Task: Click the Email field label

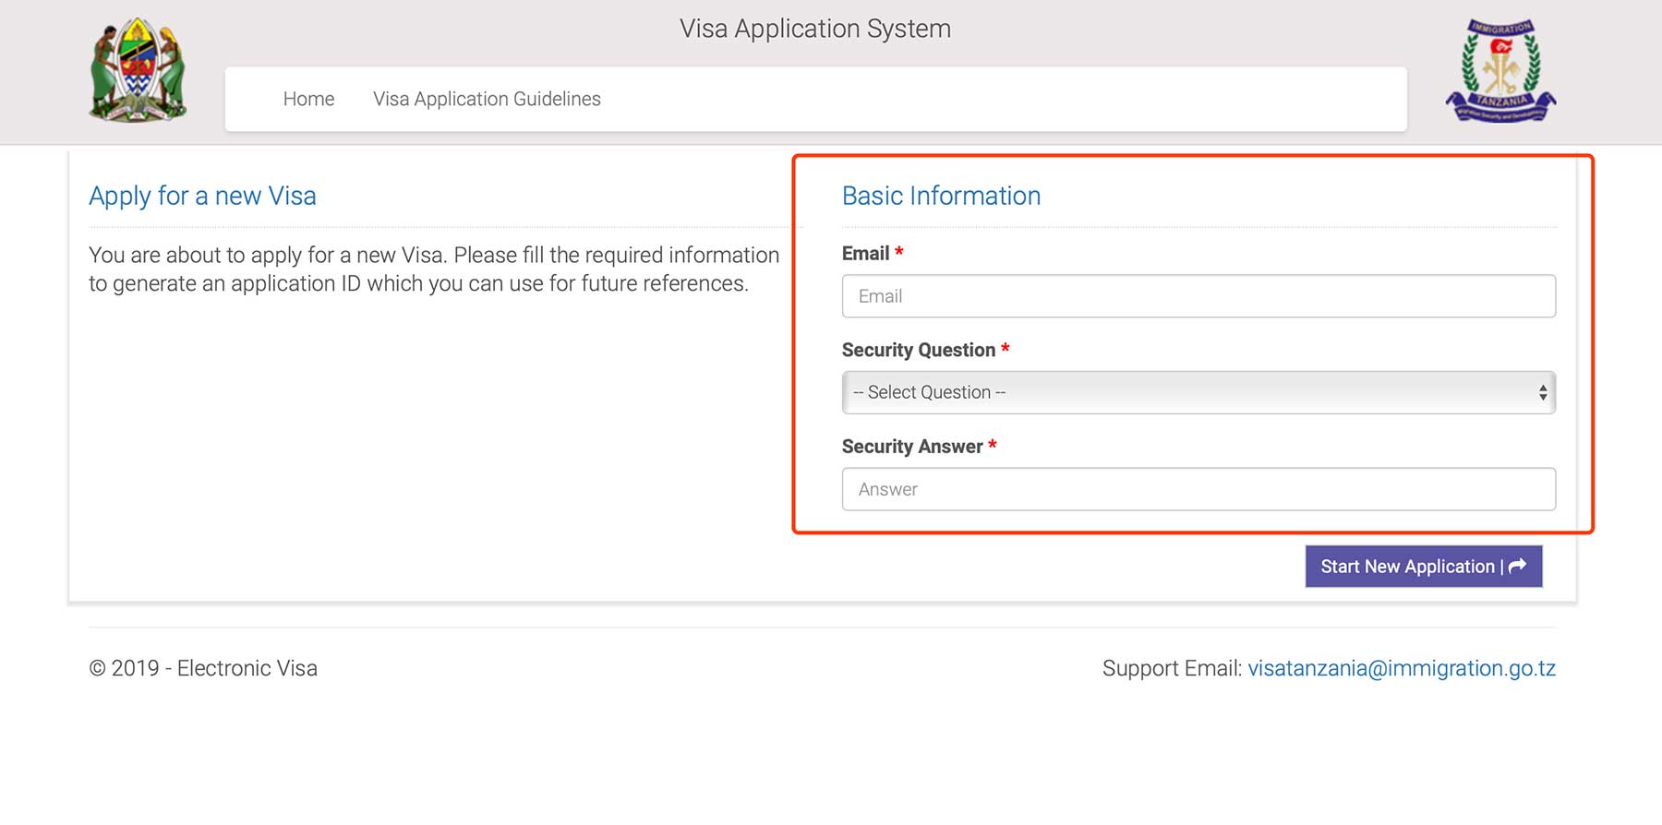Action: [x=865, y=253]
